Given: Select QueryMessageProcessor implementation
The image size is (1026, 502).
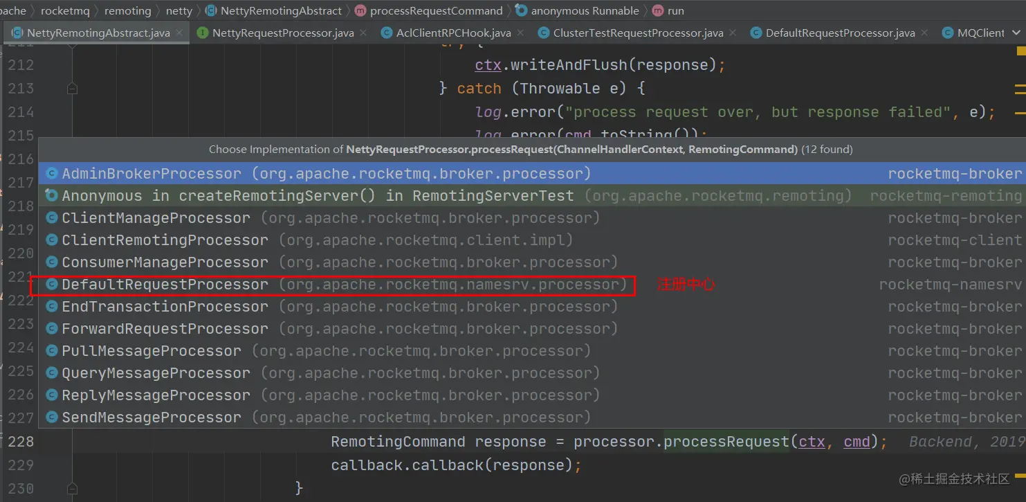Looking at the screenshot, I should [x=532, y=373].
